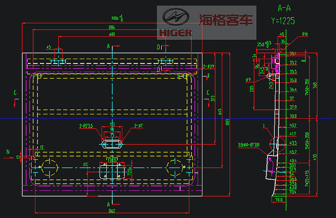This screenshot has height=218, width=336.
Task: Select the N view arrow label
Action: click(8, 151)
